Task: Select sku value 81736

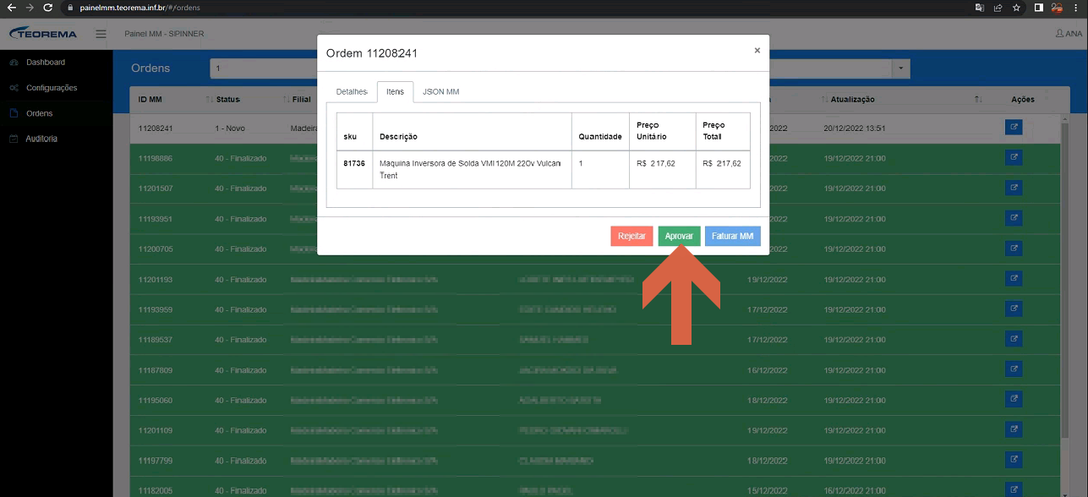Action: click(354, 163)
